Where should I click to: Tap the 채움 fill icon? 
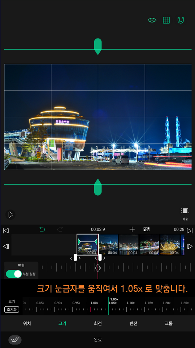pyautogui.click(x=185, y=214)
